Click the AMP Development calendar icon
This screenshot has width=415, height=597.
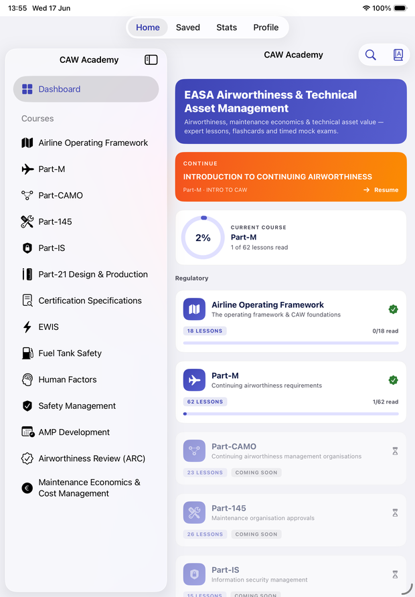tap(28, 432)
